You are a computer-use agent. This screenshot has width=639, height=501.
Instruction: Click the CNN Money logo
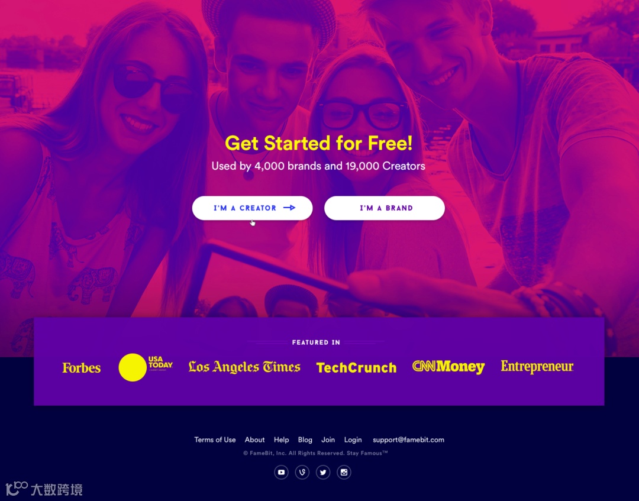448,367
